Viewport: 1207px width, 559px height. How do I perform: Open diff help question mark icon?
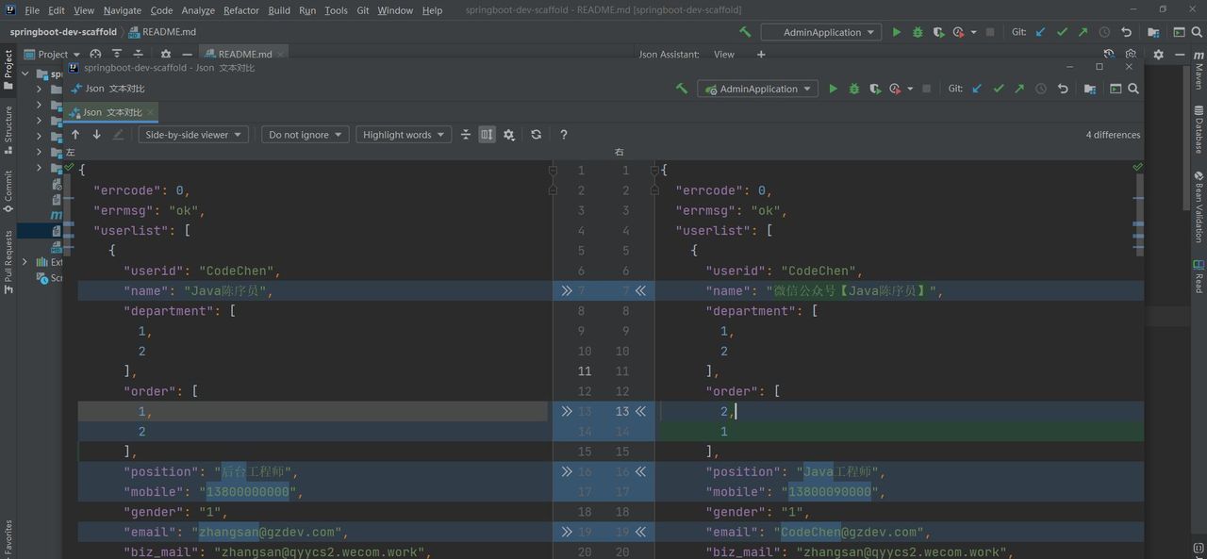pos(564,135)
